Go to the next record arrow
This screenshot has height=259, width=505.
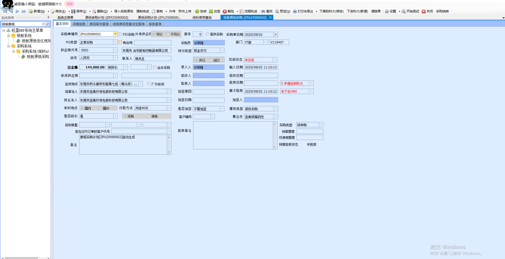[17, 11]
